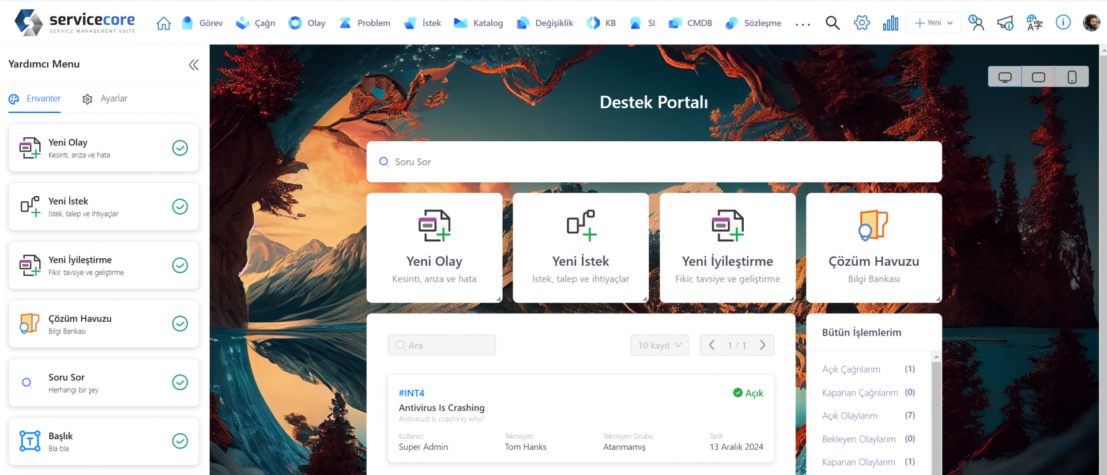Click the home icon in top navigation
Image resolution: width=1107 pixels, height=475 pixels.
[164, 23]
